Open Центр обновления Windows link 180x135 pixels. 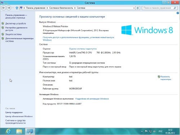[19, 116]
